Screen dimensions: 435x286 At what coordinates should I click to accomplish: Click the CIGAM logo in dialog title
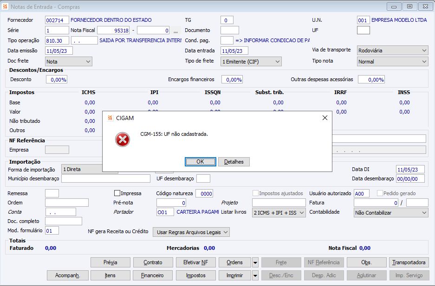pyautogui.click(x=110, y=118)
